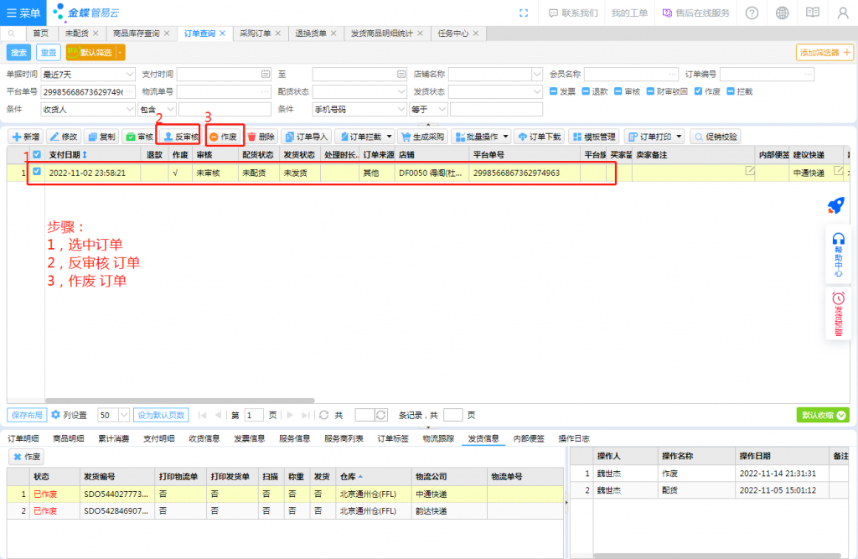Click the delete trash button
858x559 pixels.
click(261, 137)
